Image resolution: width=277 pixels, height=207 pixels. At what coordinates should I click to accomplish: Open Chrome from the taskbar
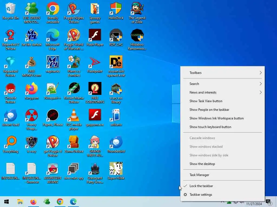(60, 202)
